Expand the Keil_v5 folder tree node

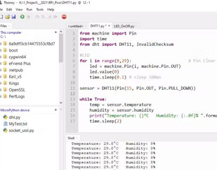[x=1, y=76]
